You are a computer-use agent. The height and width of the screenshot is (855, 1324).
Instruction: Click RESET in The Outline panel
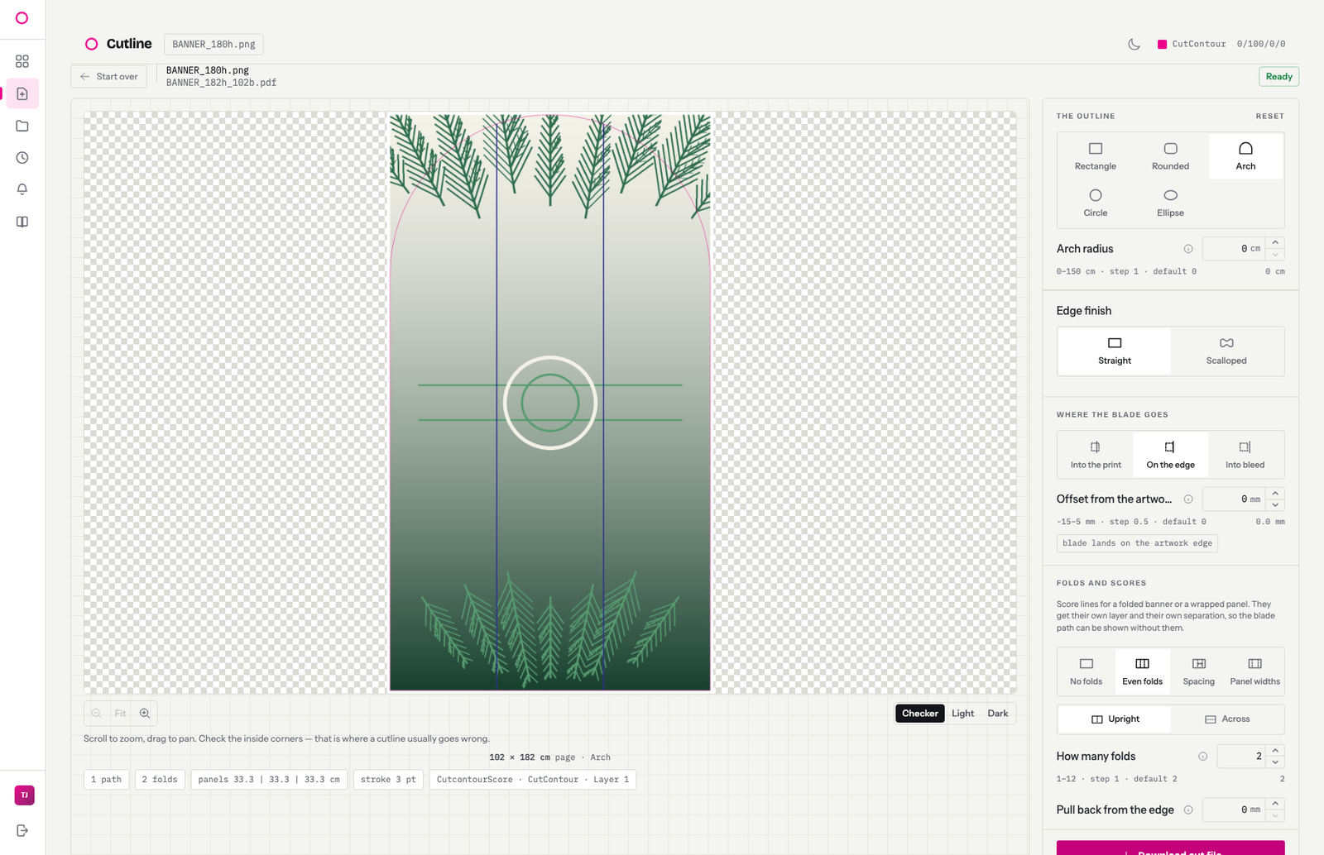[1269, 117]
